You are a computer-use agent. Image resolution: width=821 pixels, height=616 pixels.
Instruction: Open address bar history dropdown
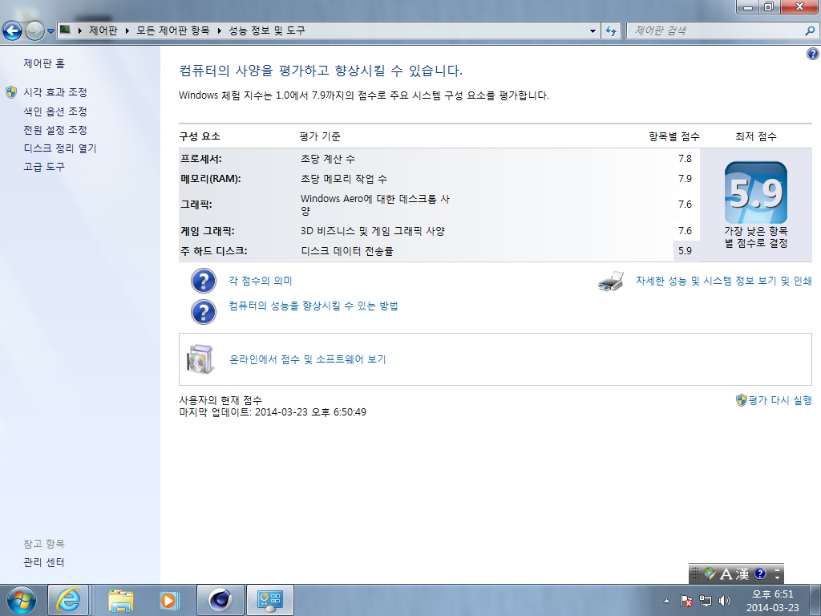[x=592, y=31]
